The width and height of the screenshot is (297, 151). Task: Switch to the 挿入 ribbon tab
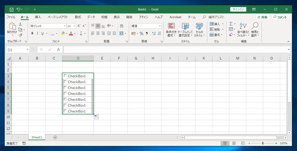point(38,17)
